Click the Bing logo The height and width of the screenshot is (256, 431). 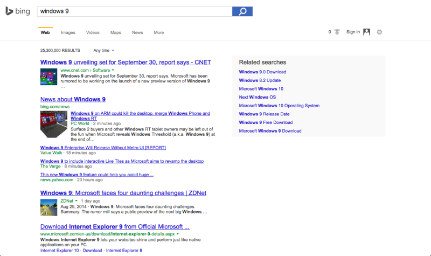click(18, 11)
